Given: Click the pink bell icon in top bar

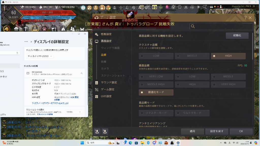Looking at the screenshot, I should click(167, 7).
